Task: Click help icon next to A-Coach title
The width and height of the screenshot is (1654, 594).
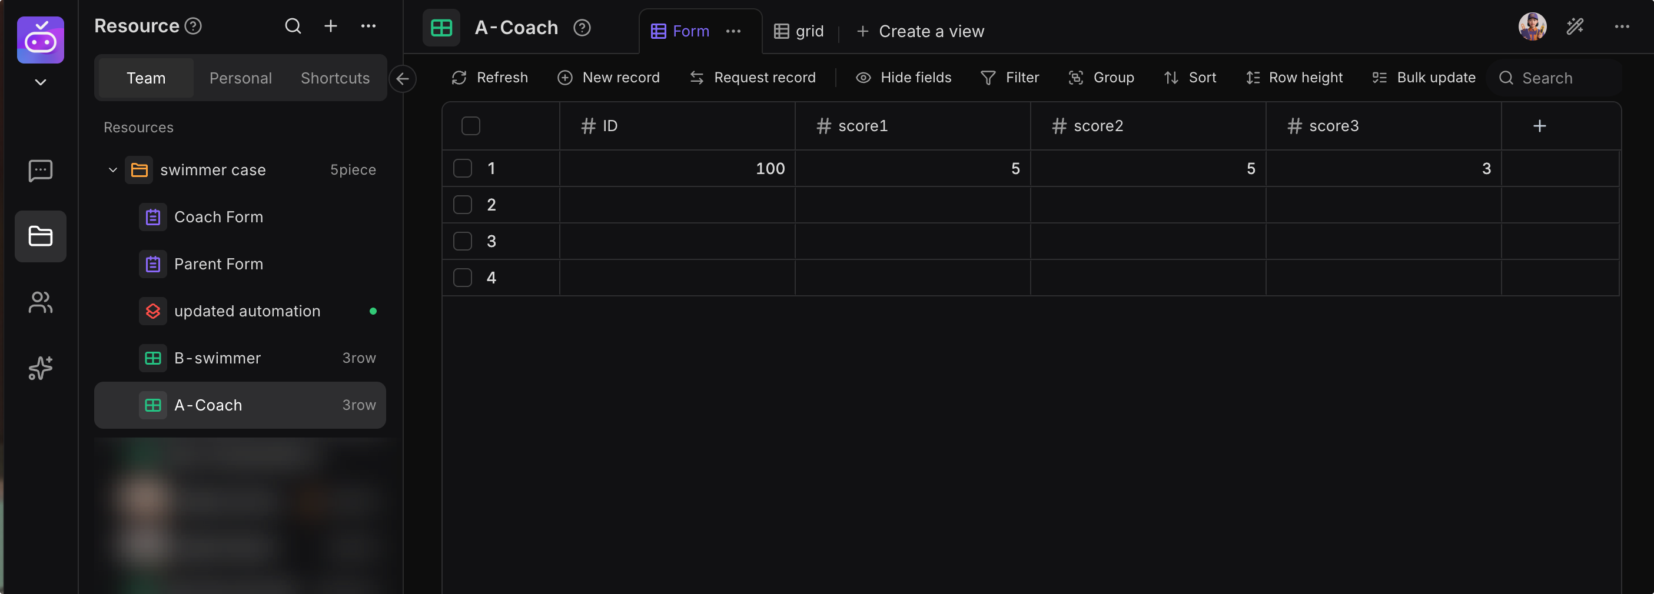Action: click(582, 28)
